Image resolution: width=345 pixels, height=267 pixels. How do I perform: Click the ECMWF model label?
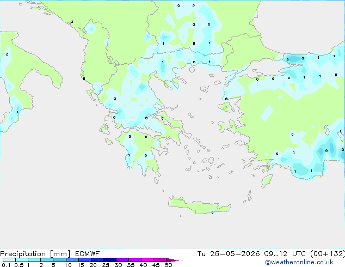88,254
